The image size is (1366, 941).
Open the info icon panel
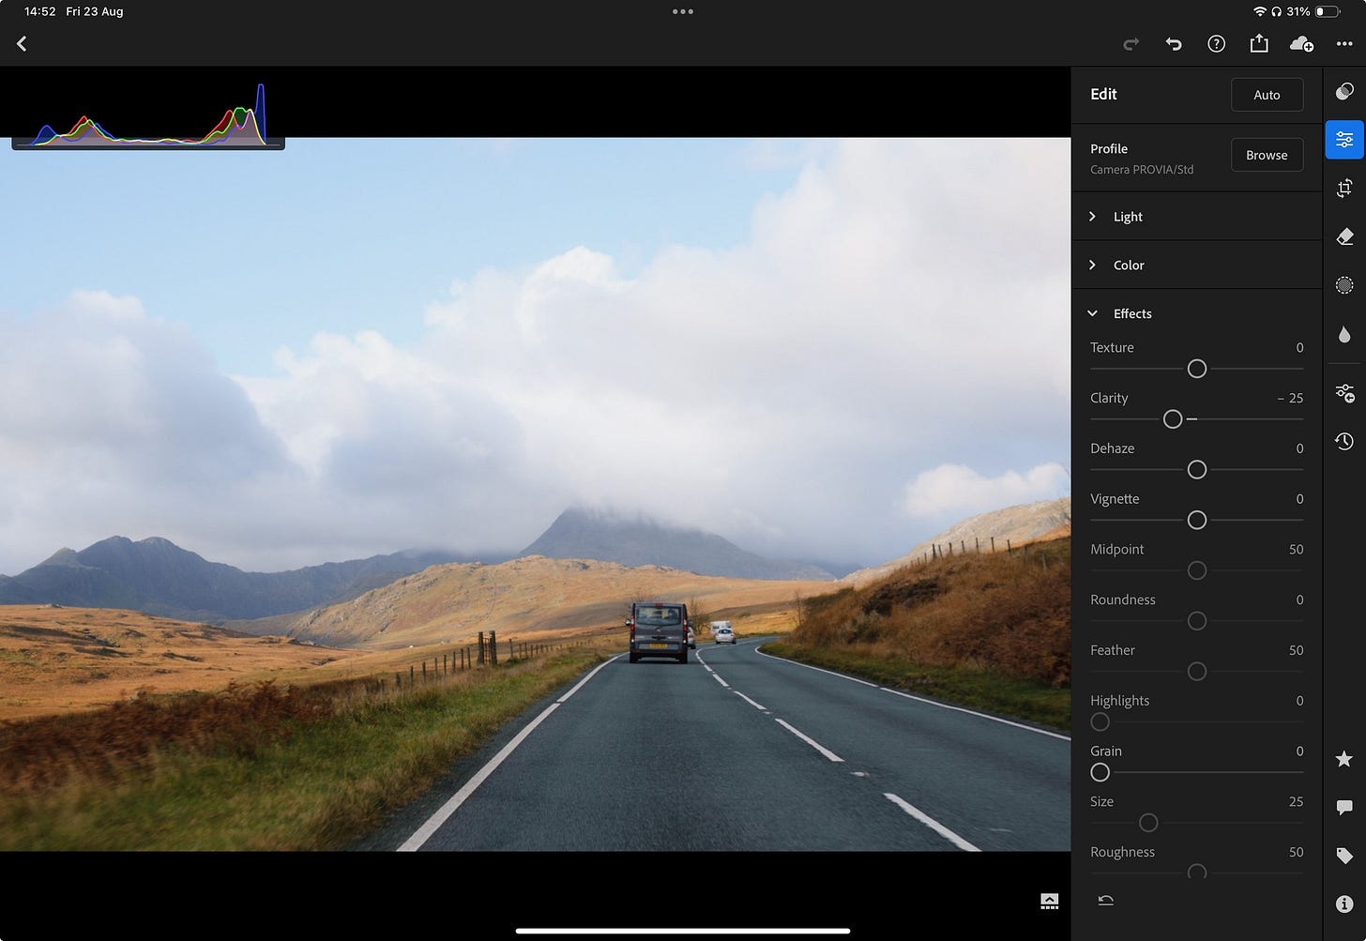[1344, 904]
